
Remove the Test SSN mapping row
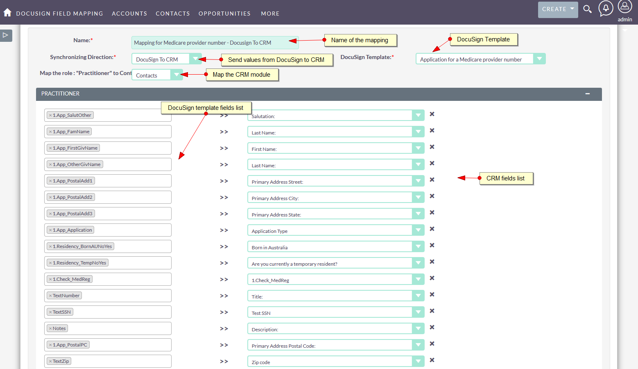click(432, 311)
